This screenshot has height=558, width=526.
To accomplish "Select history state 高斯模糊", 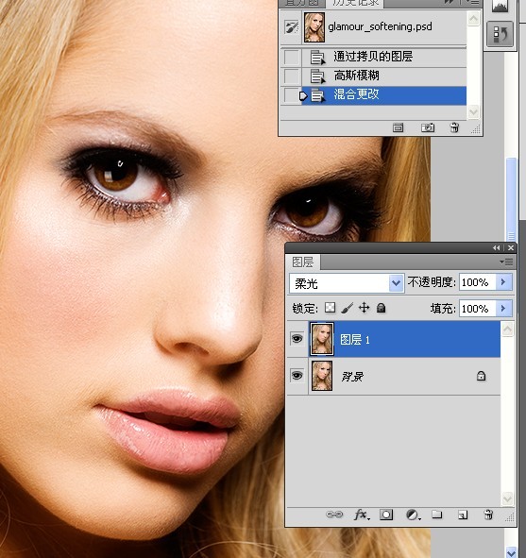I will [384, 76].
